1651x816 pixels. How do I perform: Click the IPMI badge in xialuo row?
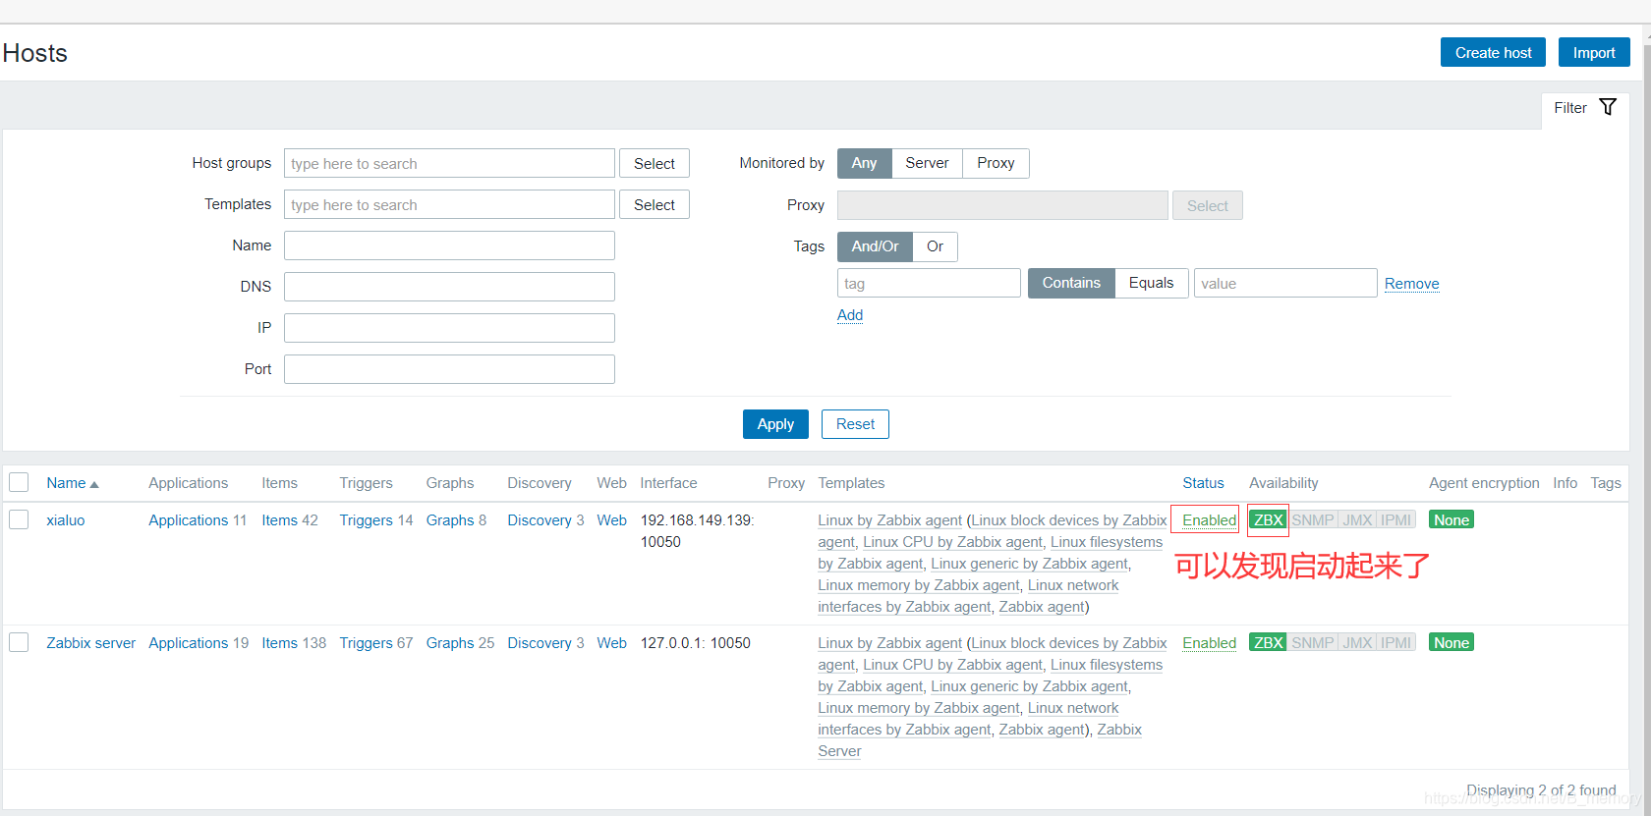coord(1395,519)
